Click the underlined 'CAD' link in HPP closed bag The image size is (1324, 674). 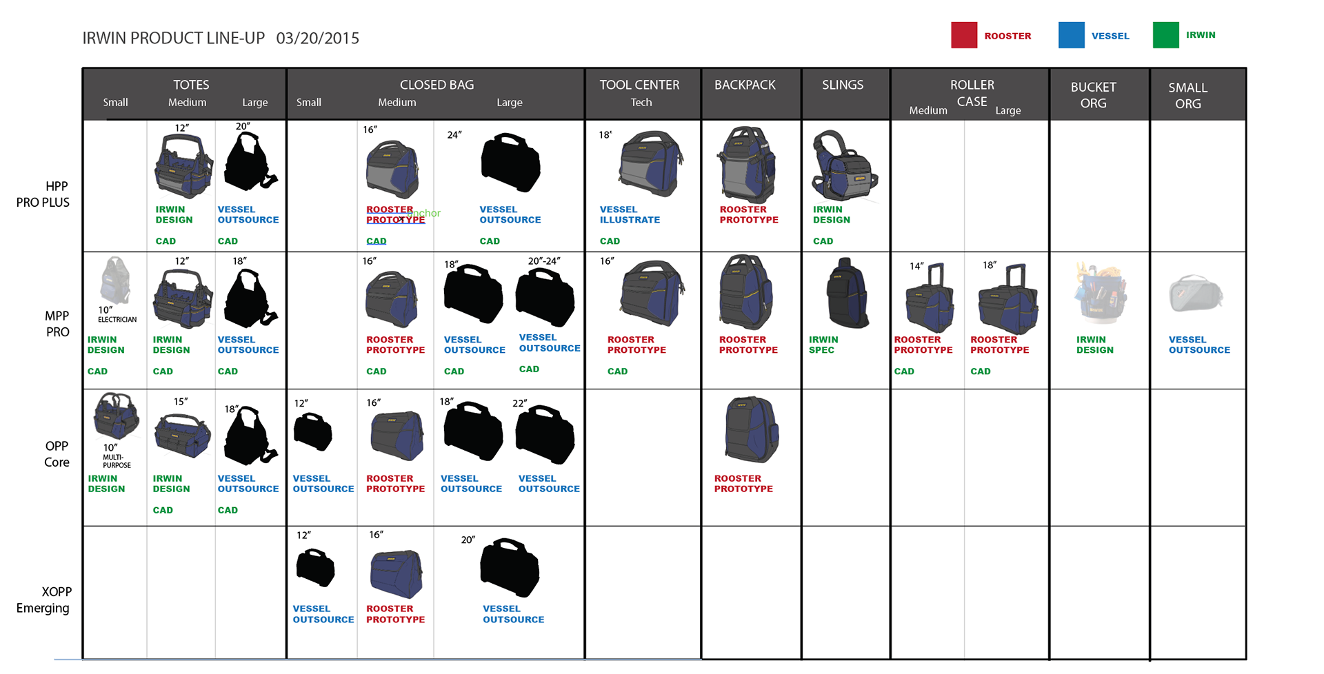pyautogui.click(x=376, y=241)
